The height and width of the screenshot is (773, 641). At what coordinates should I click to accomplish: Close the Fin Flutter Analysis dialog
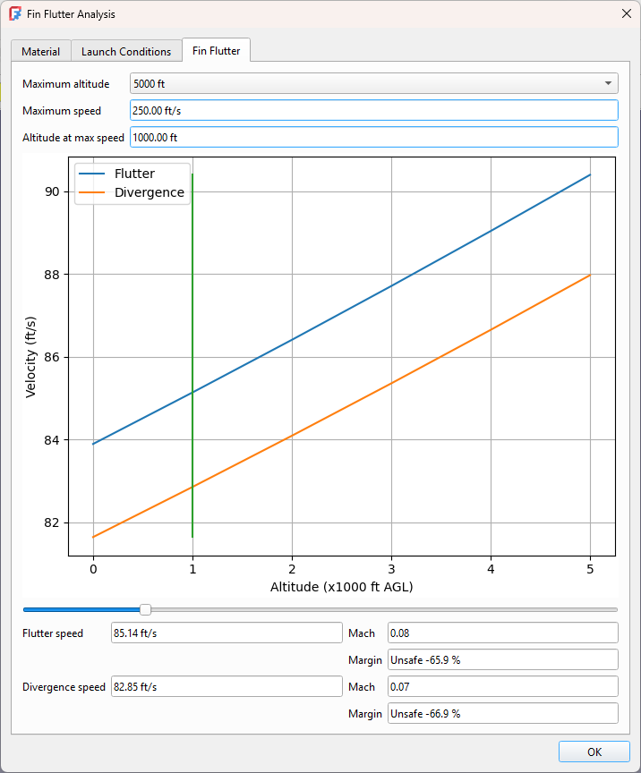[625, 14]
